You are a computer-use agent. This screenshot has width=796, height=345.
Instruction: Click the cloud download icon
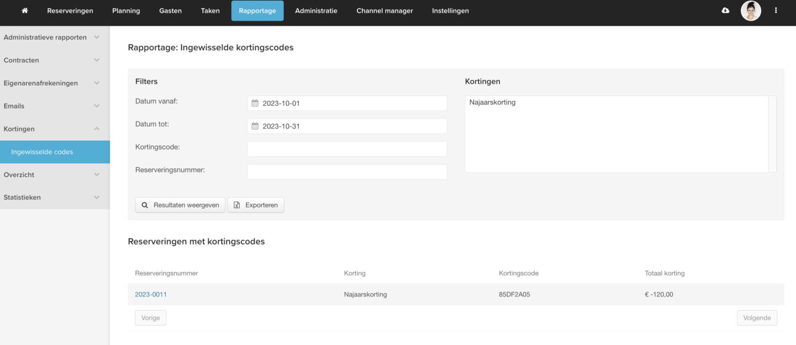pyautogui.click(x=725, y=10)
